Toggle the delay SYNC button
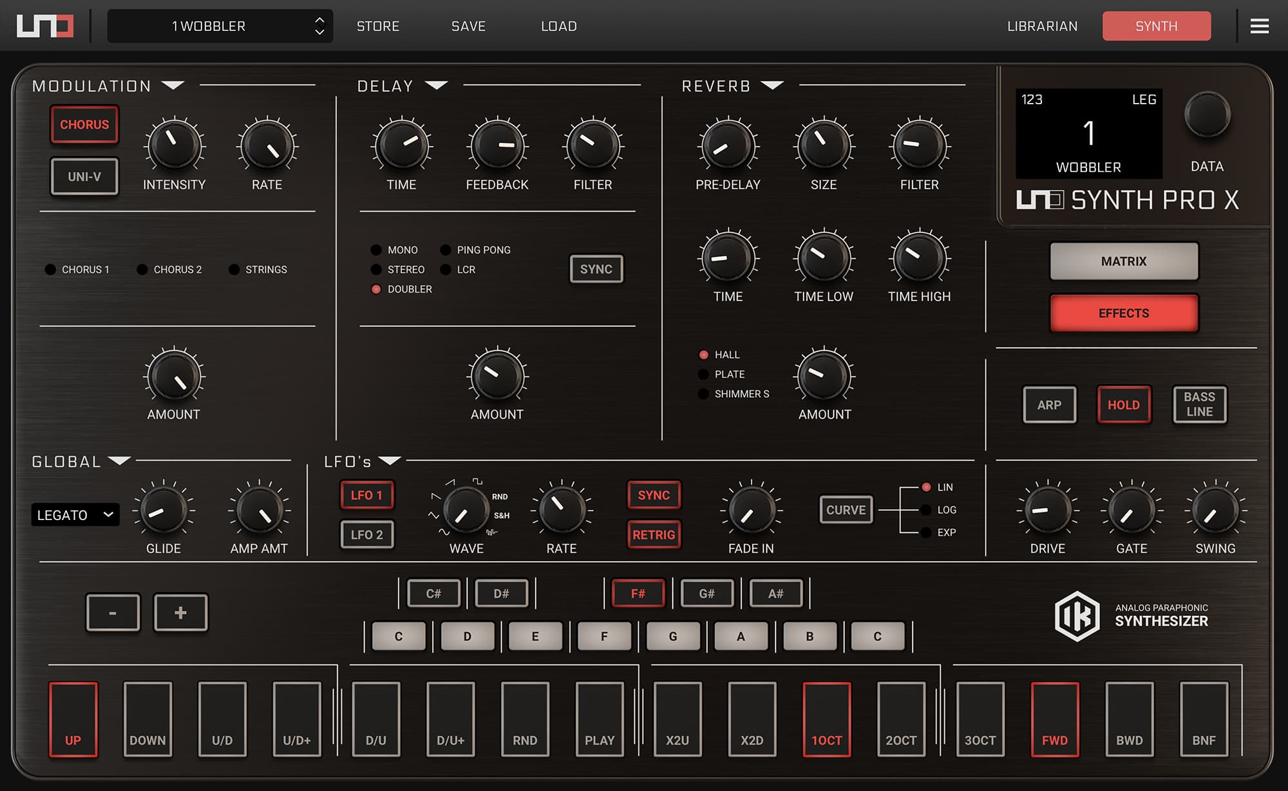The image size is (1288, 791). [x=596, y=269]
